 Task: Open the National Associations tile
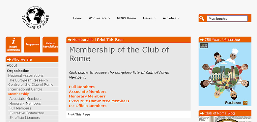coord(50,45)
